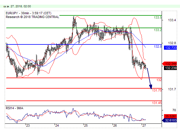This screenshot has height=131, width=180.
Task: Click the date label 26 on time axis
Action: click(x=115, y=125)
